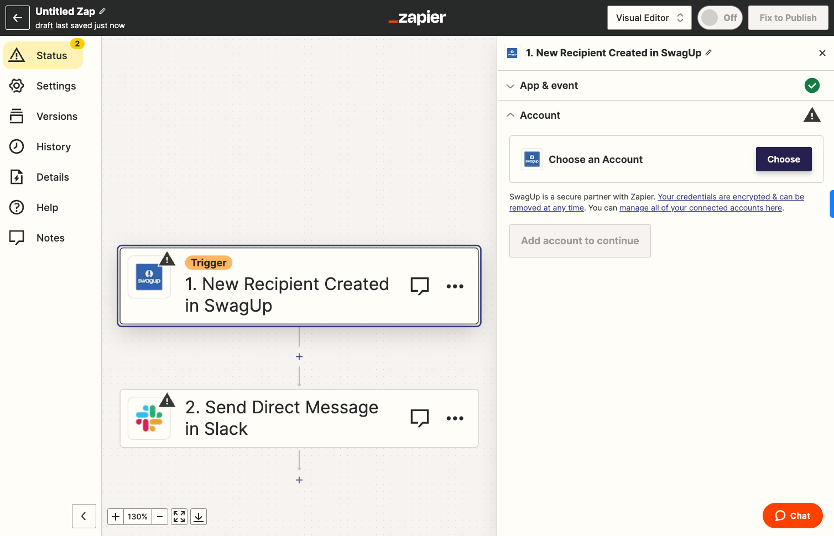Select the Send Direct Message in Slack step

299,418
